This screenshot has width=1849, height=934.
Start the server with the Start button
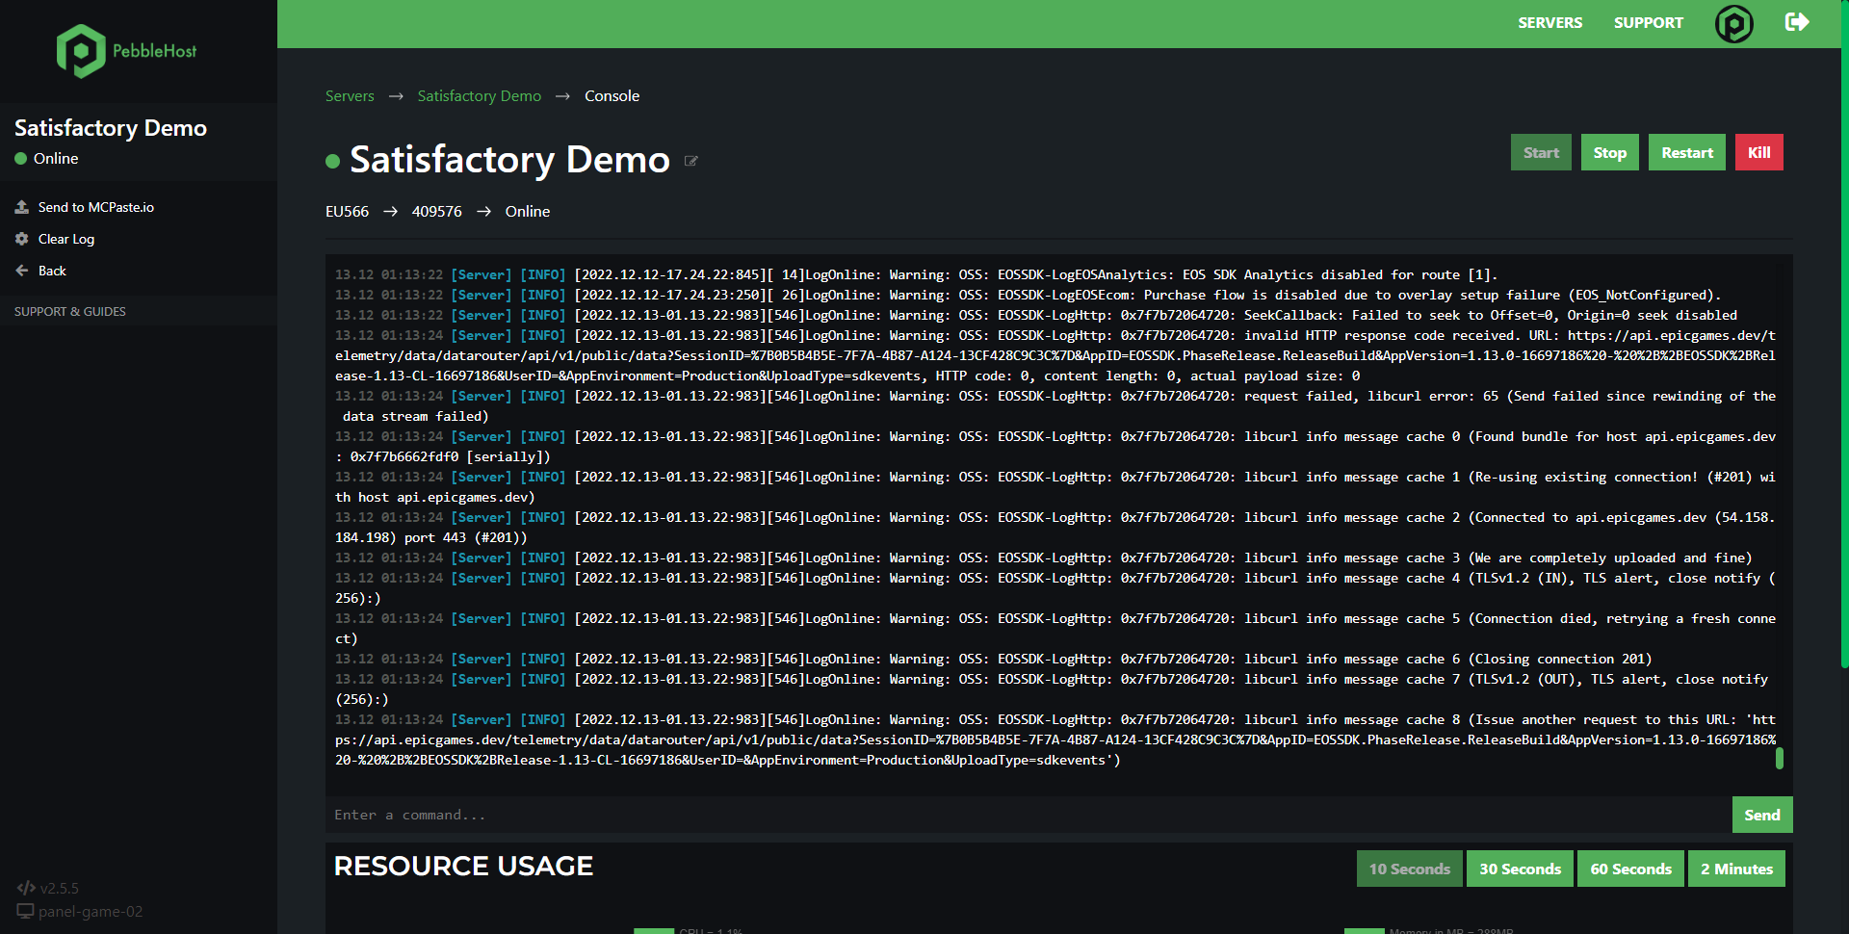click(1541, 152)
